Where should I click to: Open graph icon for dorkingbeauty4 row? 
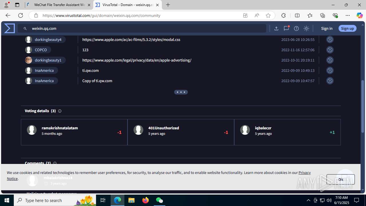pos(330,39)
